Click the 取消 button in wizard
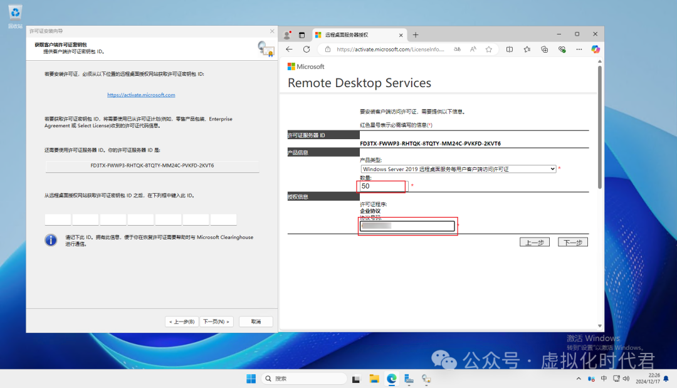 pos(256,322)
